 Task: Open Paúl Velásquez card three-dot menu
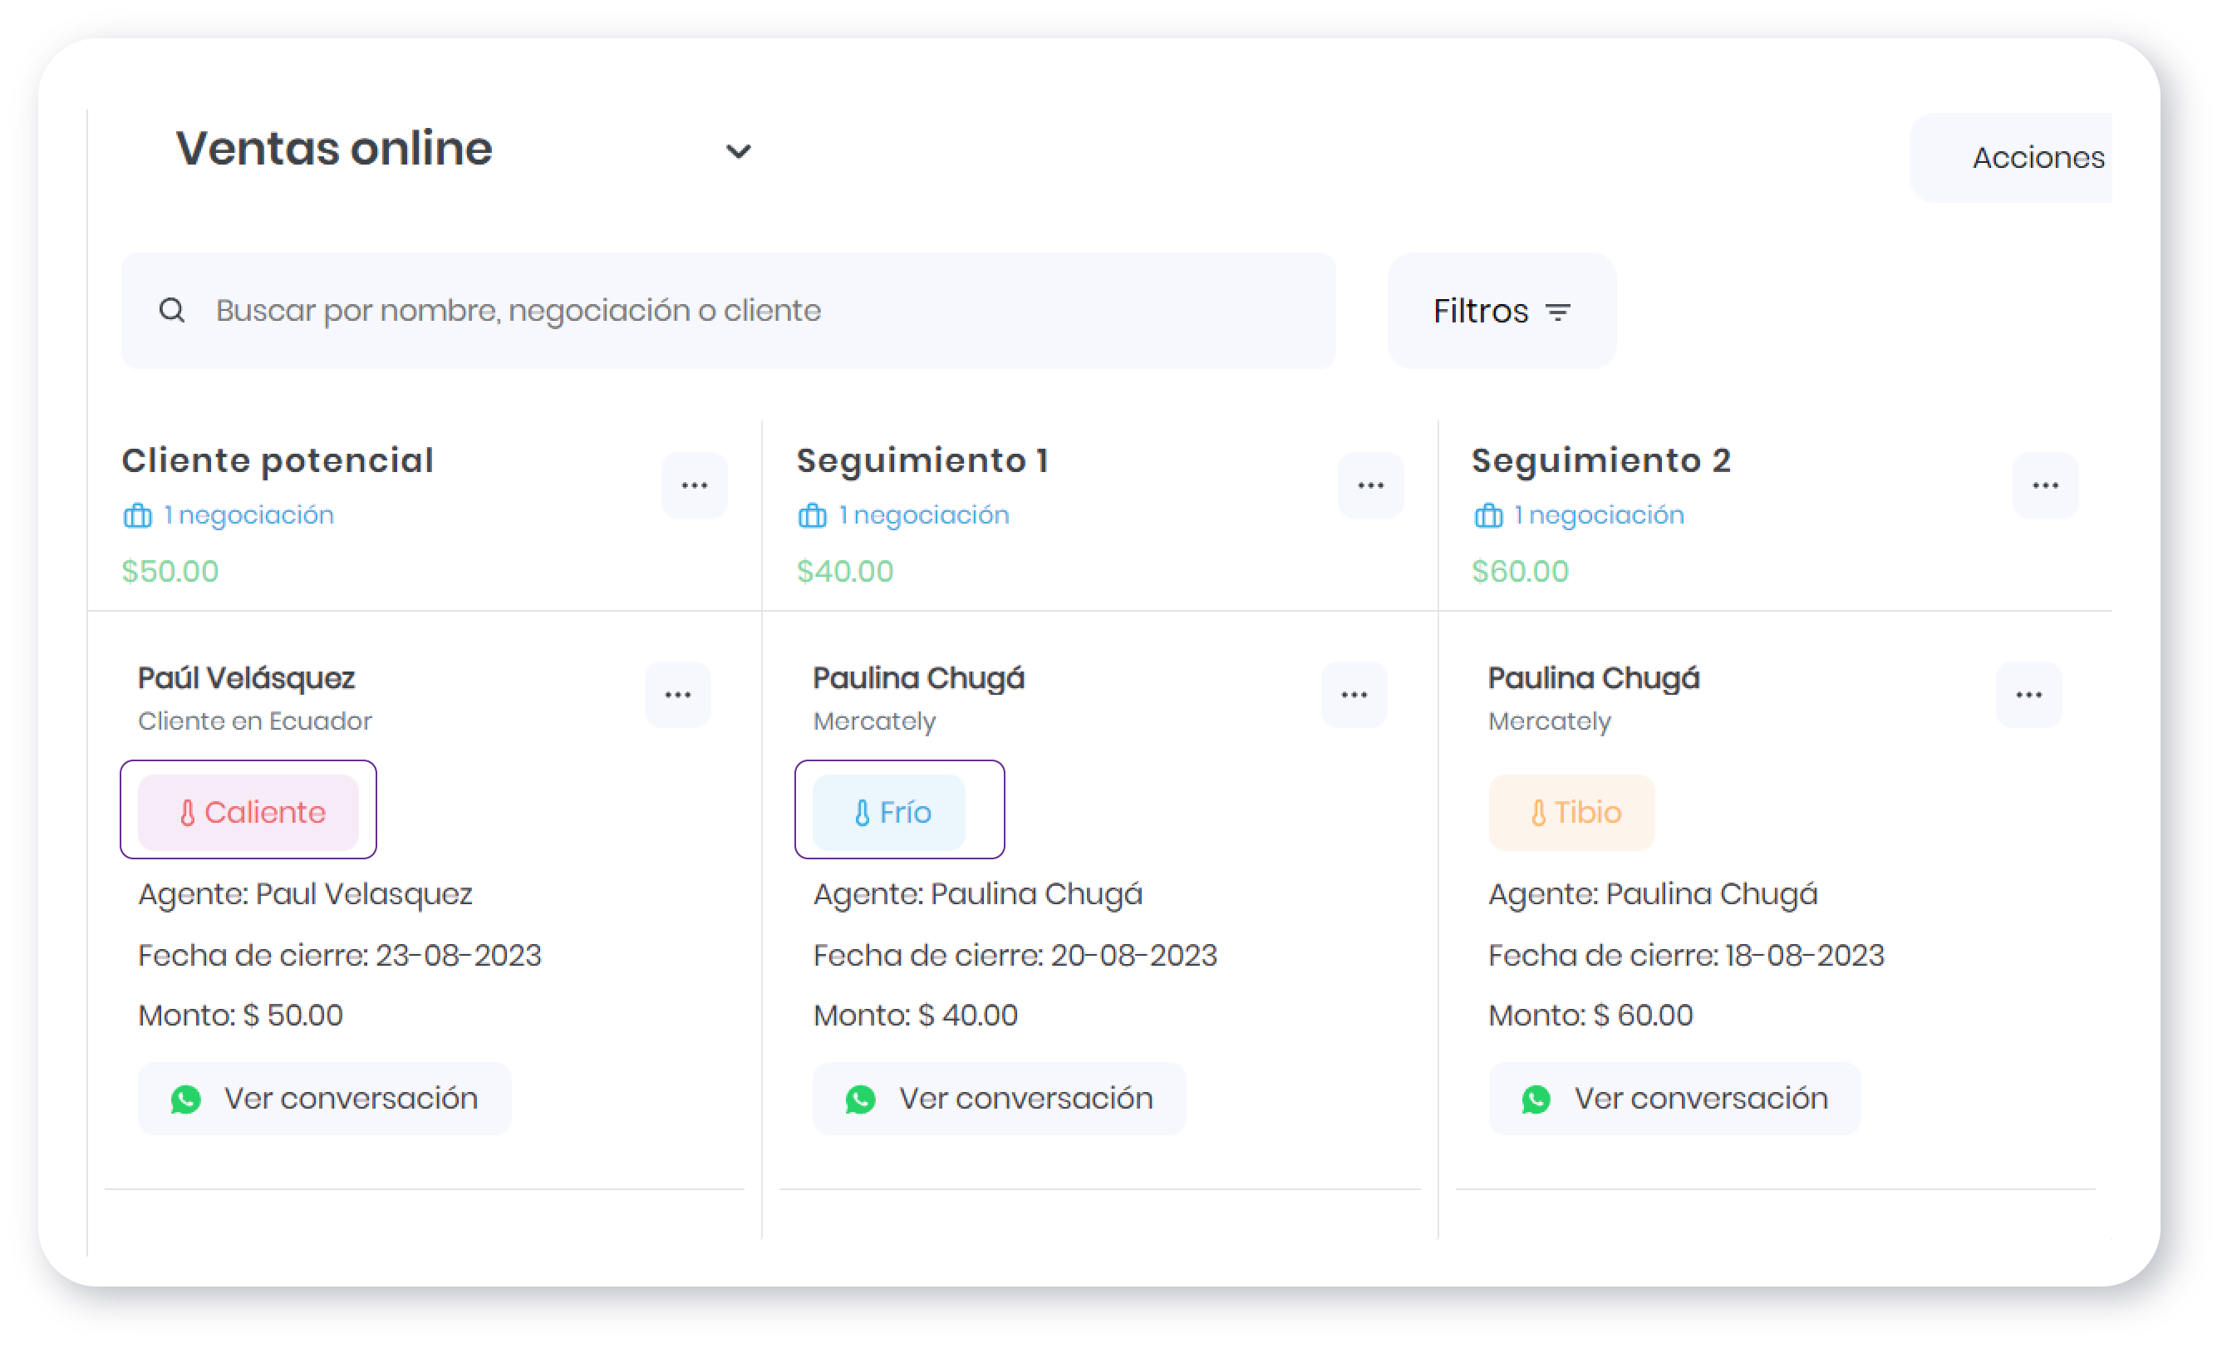(x=677, y=694)
